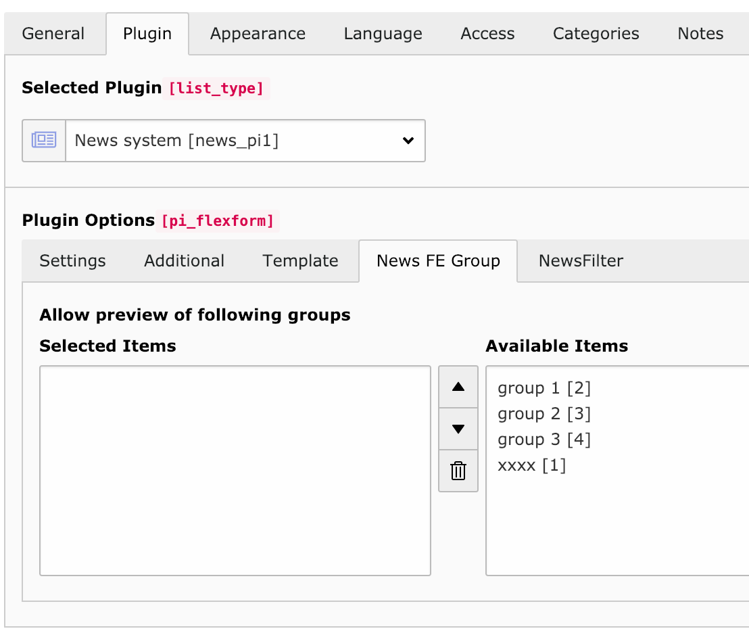Pick xxxx [1] from Available Items
The width and height of the screenshot is (749, 633).
point(531,465)
